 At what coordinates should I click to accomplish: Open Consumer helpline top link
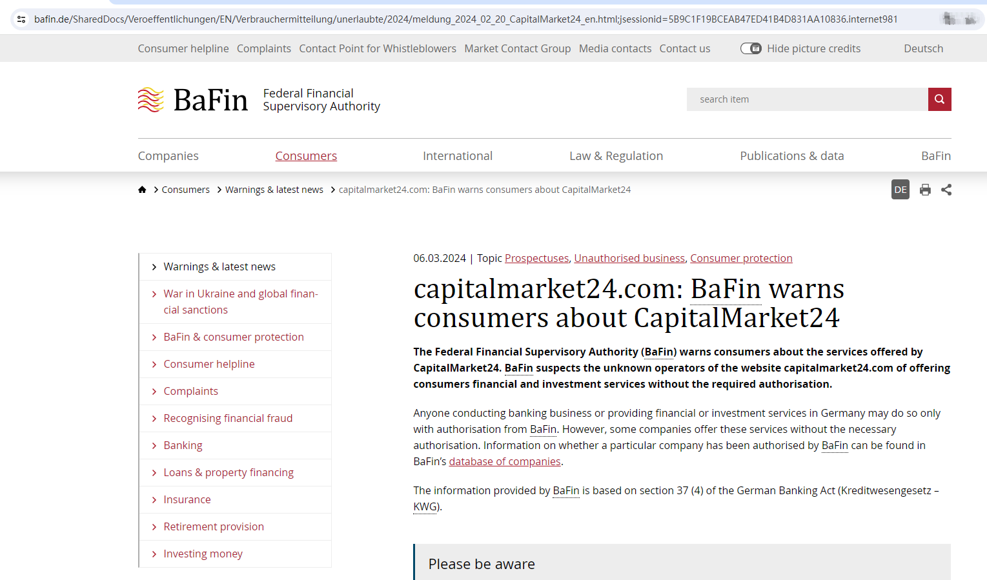tap(183, 48)
